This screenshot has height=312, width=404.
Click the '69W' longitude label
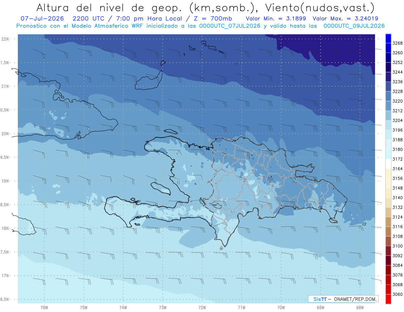tap(321, 308)
